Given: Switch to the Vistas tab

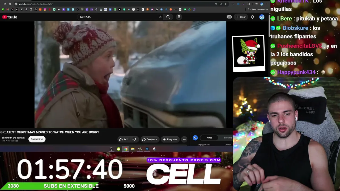Looking at the screenshot, I should coord(209,138).
